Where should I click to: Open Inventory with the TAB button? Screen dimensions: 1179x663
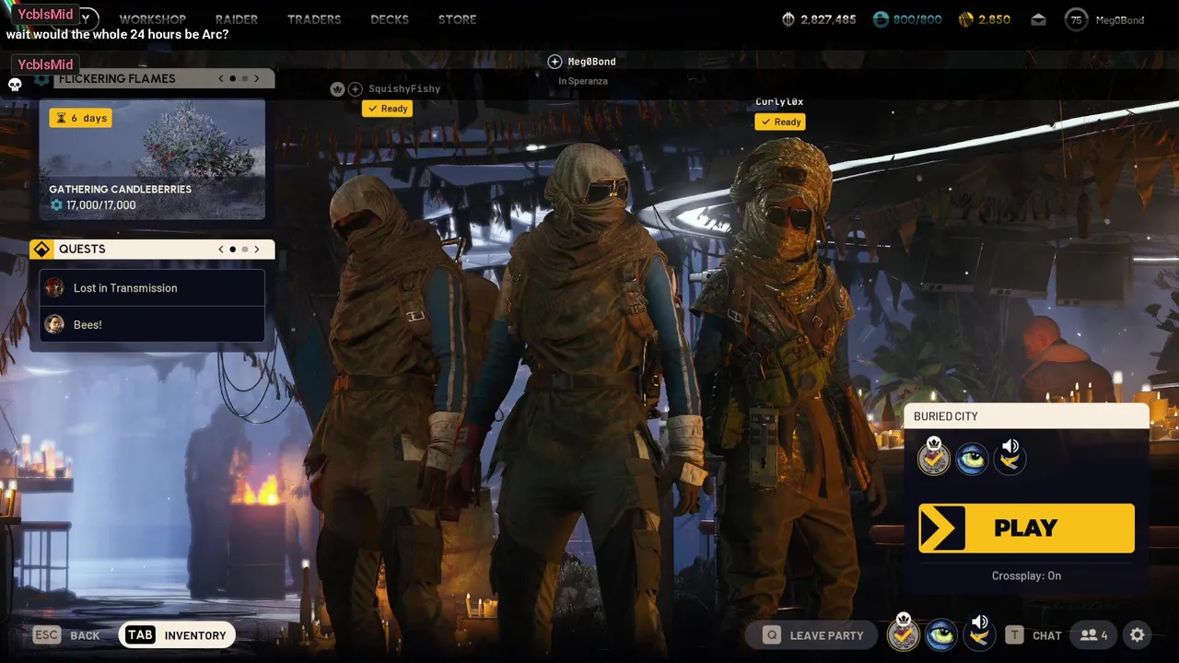coord(177,635)
